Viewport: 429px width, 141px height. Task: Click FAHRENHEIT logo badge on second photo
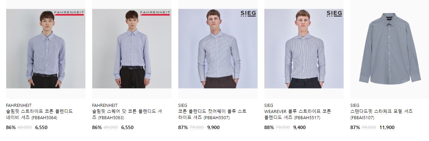[x=155, y=13]
